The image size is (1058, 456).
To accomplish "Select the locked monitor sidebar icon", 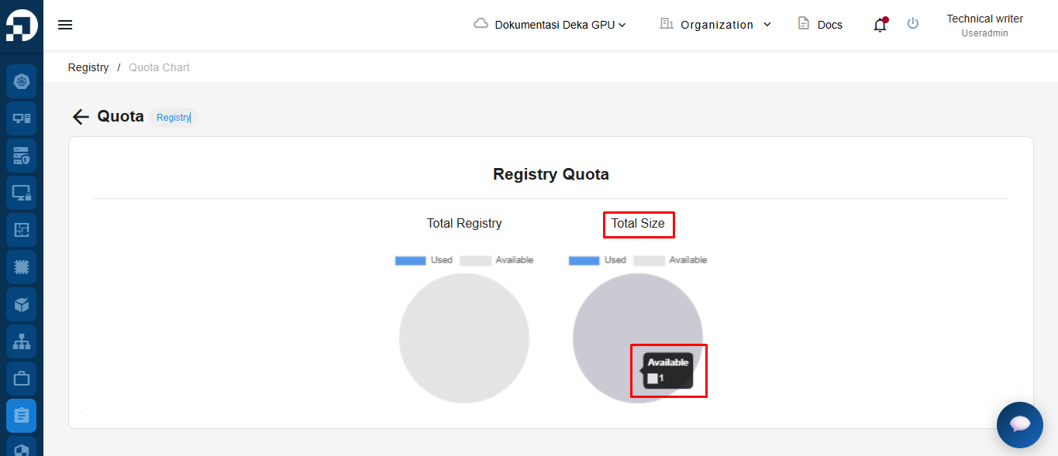I will (22, 193).
